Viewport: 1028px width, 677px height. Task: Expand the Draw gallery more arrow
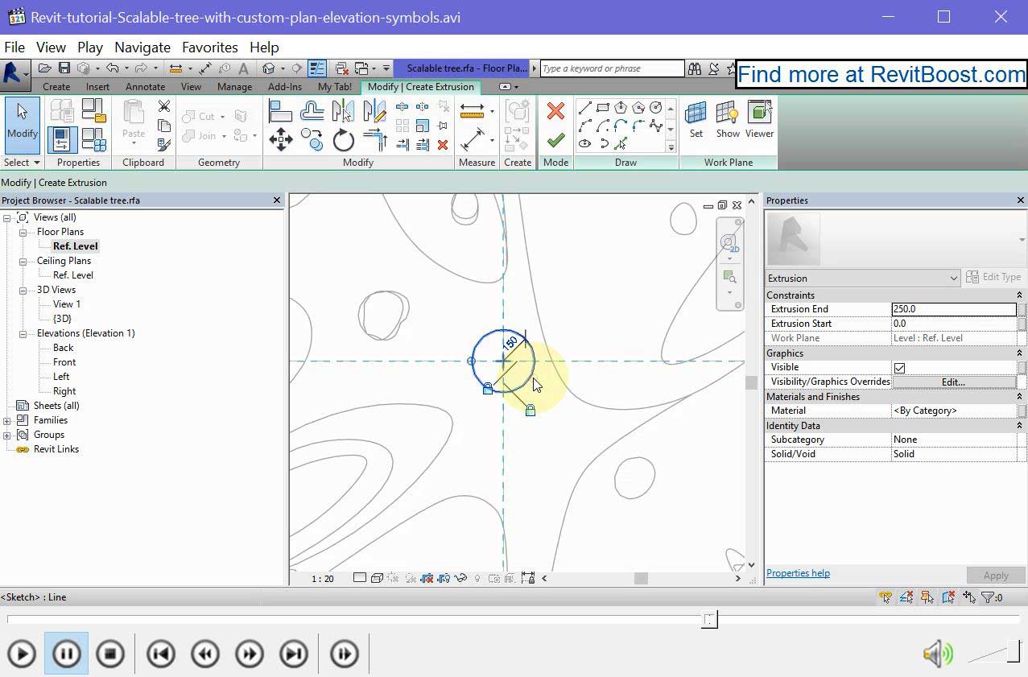671,148
